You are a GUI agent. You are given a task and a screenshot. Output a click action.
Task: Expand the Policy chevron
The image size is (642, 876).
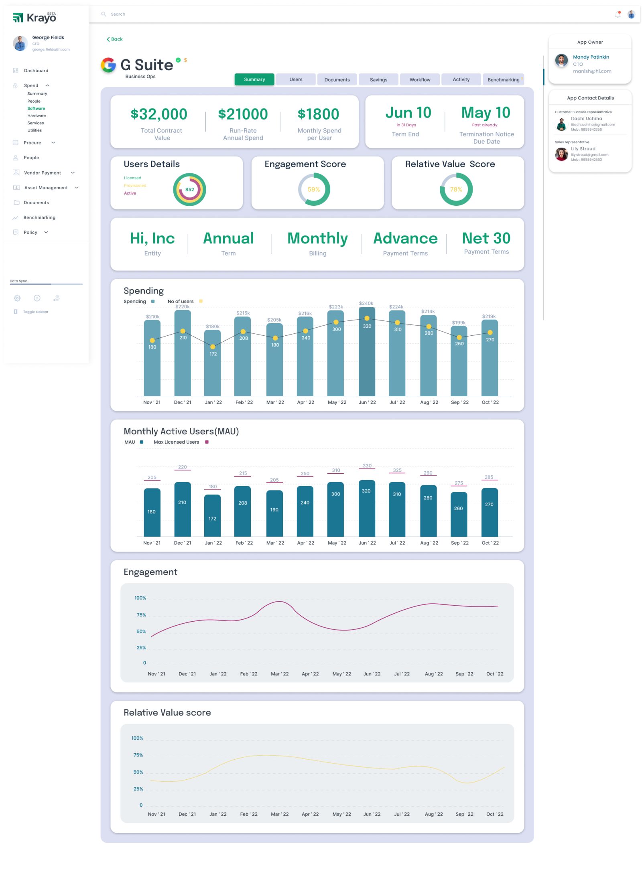coord(46,232)
